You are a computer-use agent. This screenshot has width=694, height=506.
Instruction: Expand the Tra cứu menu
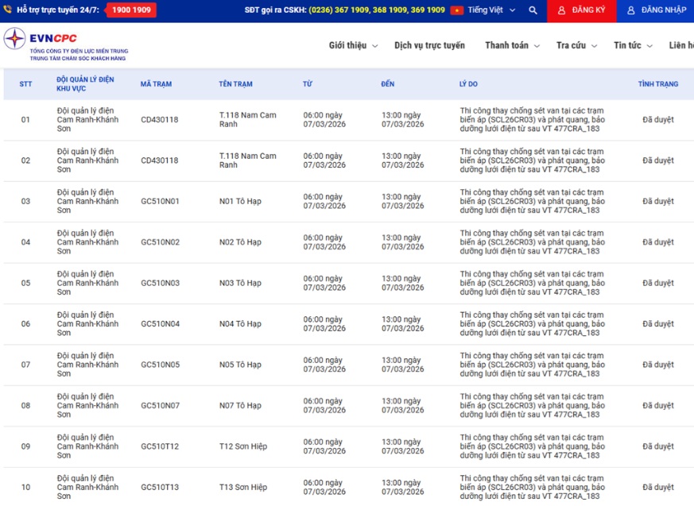tap(576, 45)
